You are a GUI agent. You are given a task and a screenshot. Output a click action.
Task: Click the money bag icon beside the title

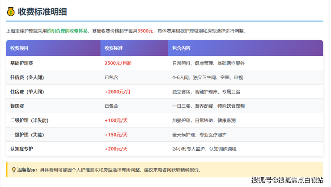tap(11, 11)
